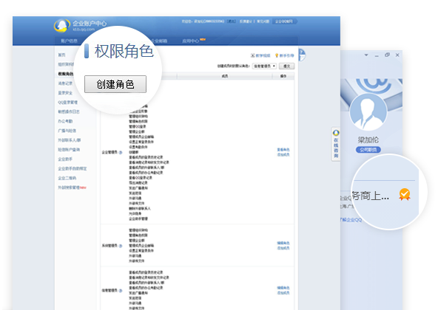
Task: Click the 操作 column header
Action: (x=283, y=76)
